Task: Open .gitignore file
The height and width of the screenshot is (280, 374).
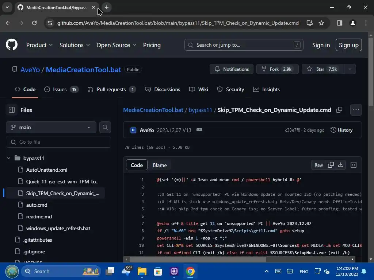Action: pos(34,252)
